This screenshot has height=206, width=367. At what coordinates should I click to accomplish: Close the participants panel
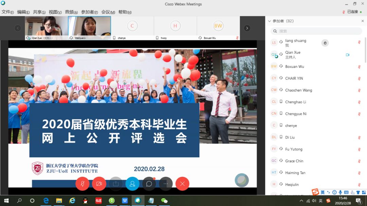[x=362, y=21]
